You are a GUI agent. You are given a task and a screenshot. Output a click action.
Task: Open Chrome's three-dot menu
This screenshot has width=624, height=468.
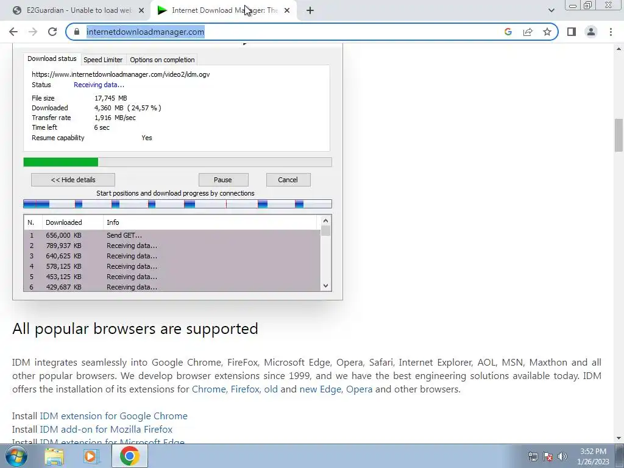coord(611,32)
